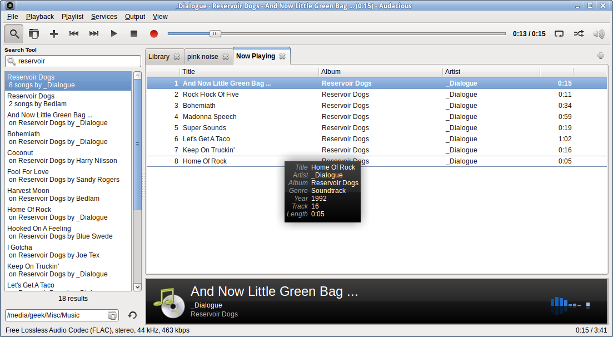
Task: Select Reservoir Dogs 8 songs by _Dialogue
Action: tap(68, 81)
